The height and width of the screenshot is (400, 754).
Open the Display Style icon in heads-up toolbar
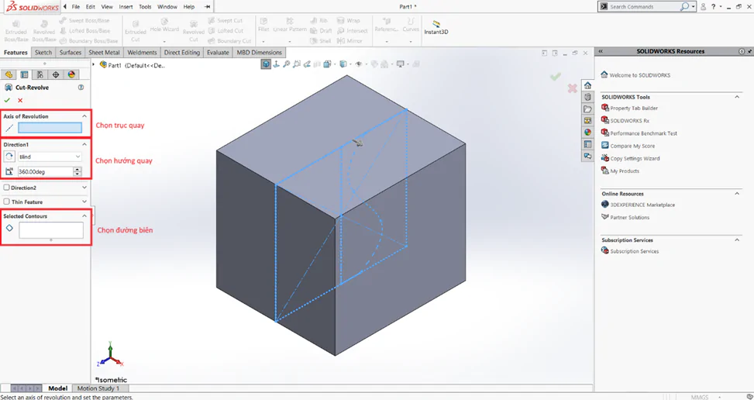[x=343, y=64]
